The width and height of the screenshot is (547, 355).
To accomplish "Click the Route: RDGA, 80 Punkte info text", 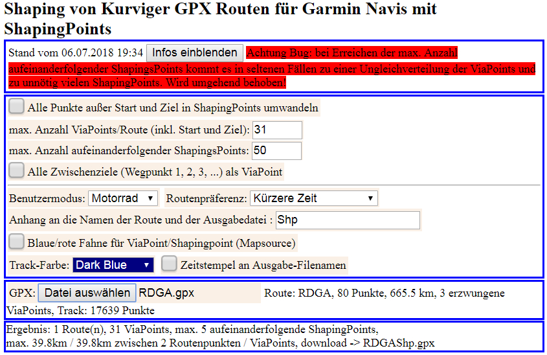I will click(384, 293).
